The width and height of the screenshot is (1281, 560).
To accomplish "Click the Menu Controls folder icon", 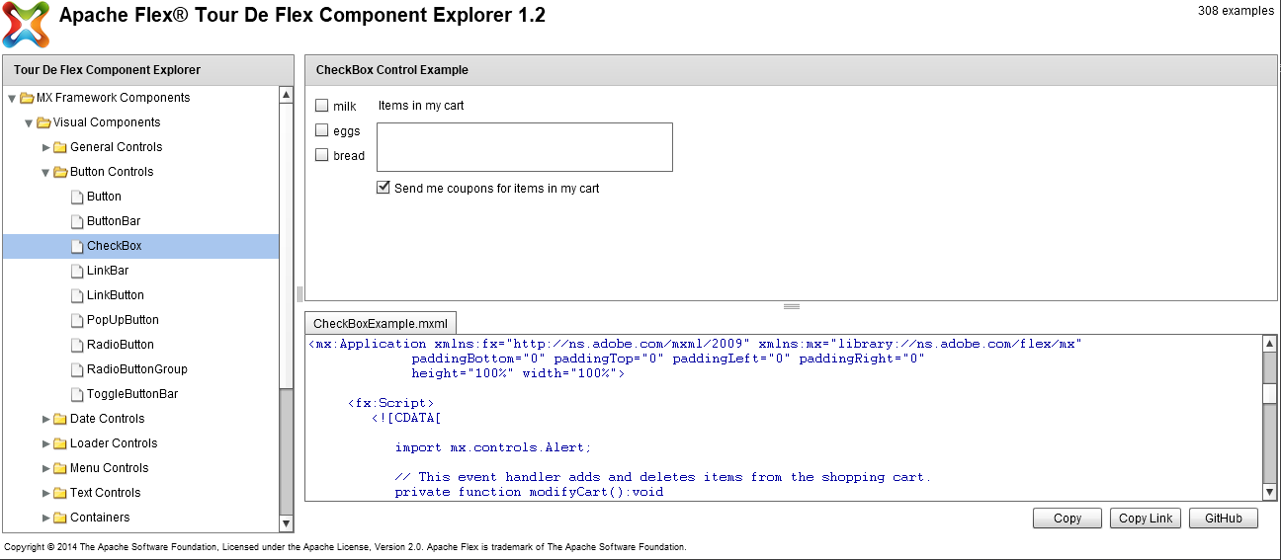I will pyautogui.click(x=60, y=468).
